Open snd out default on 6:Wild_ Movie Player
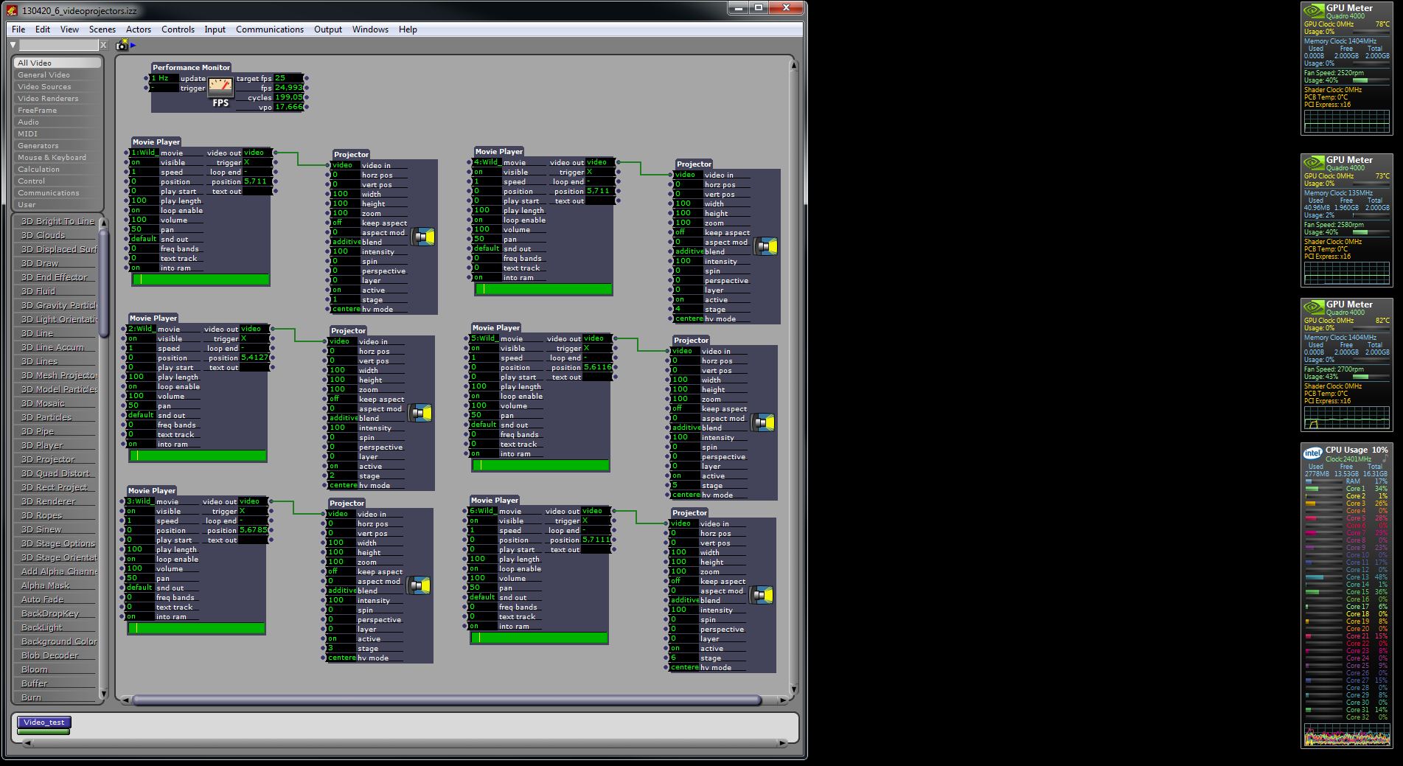Image resolution: width=1403 pixels, height=766 pixels. tap(482, 597)
